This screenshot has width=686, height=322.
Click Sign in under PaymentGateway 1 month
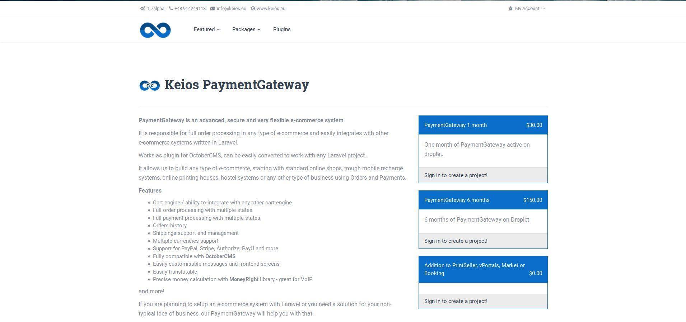pyautogui.click(x=456, y=175)
